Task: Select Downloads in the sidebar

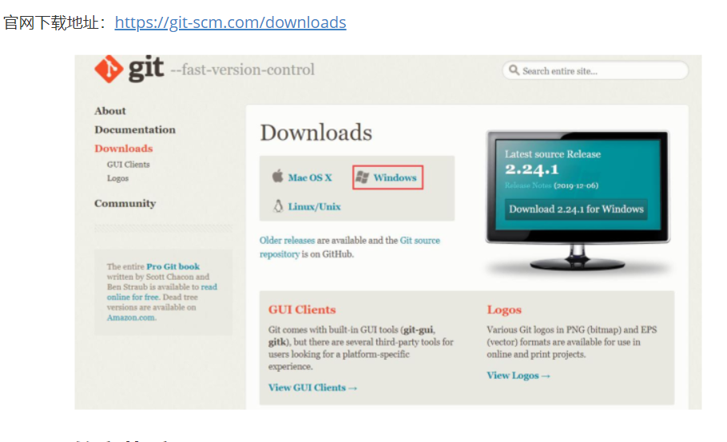Action: point(123,149)
